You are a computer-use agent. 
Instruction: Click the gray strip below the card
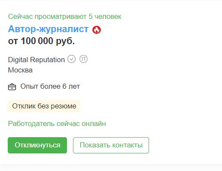(111, 168)
